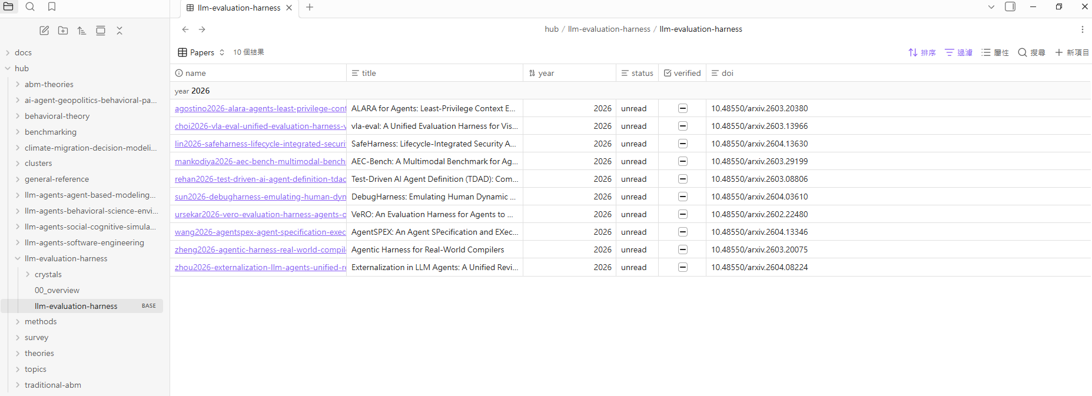Click the doi column header
This screenshot has width=1092, height=396.
(x=898, y=73)
